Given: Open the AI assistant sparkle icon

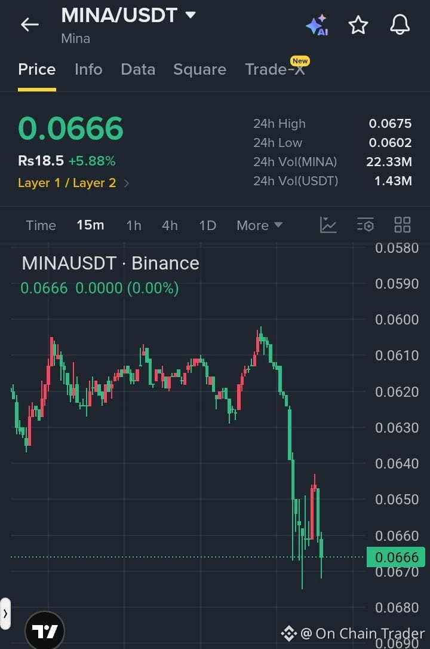Looking at the screenshot, I should click(317, 25).
